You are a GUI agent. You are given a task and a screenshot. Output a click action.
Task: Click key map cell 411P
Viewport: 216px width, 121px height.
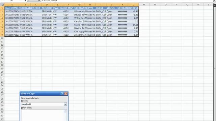click(x=68, y=15)
